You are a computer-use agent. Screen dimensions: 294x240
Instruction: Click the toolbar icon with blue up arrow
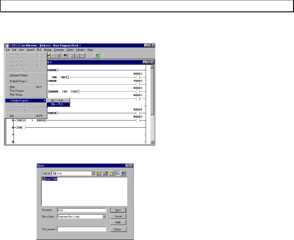point(77,56)
